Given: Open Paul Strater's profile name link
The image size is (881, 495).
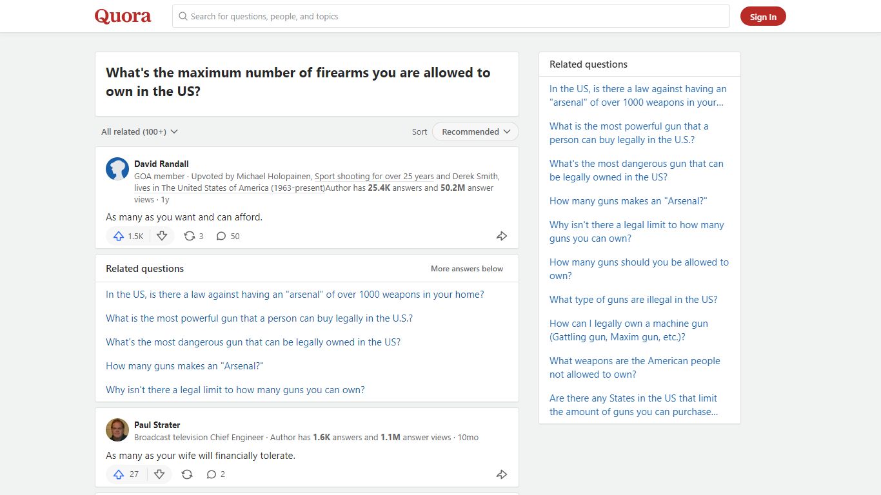Looking at the screenshot, I should click(157, 425).
